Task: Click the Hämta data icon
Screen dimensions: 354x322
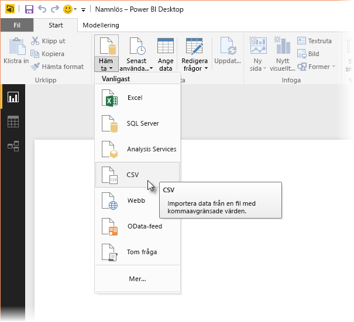Action: pyautogui.click(x=108, y=46)
